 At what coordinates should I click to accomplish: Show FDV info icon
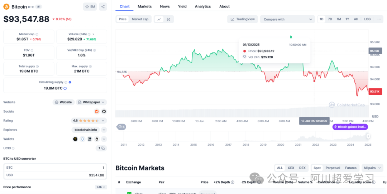(32, 50)
